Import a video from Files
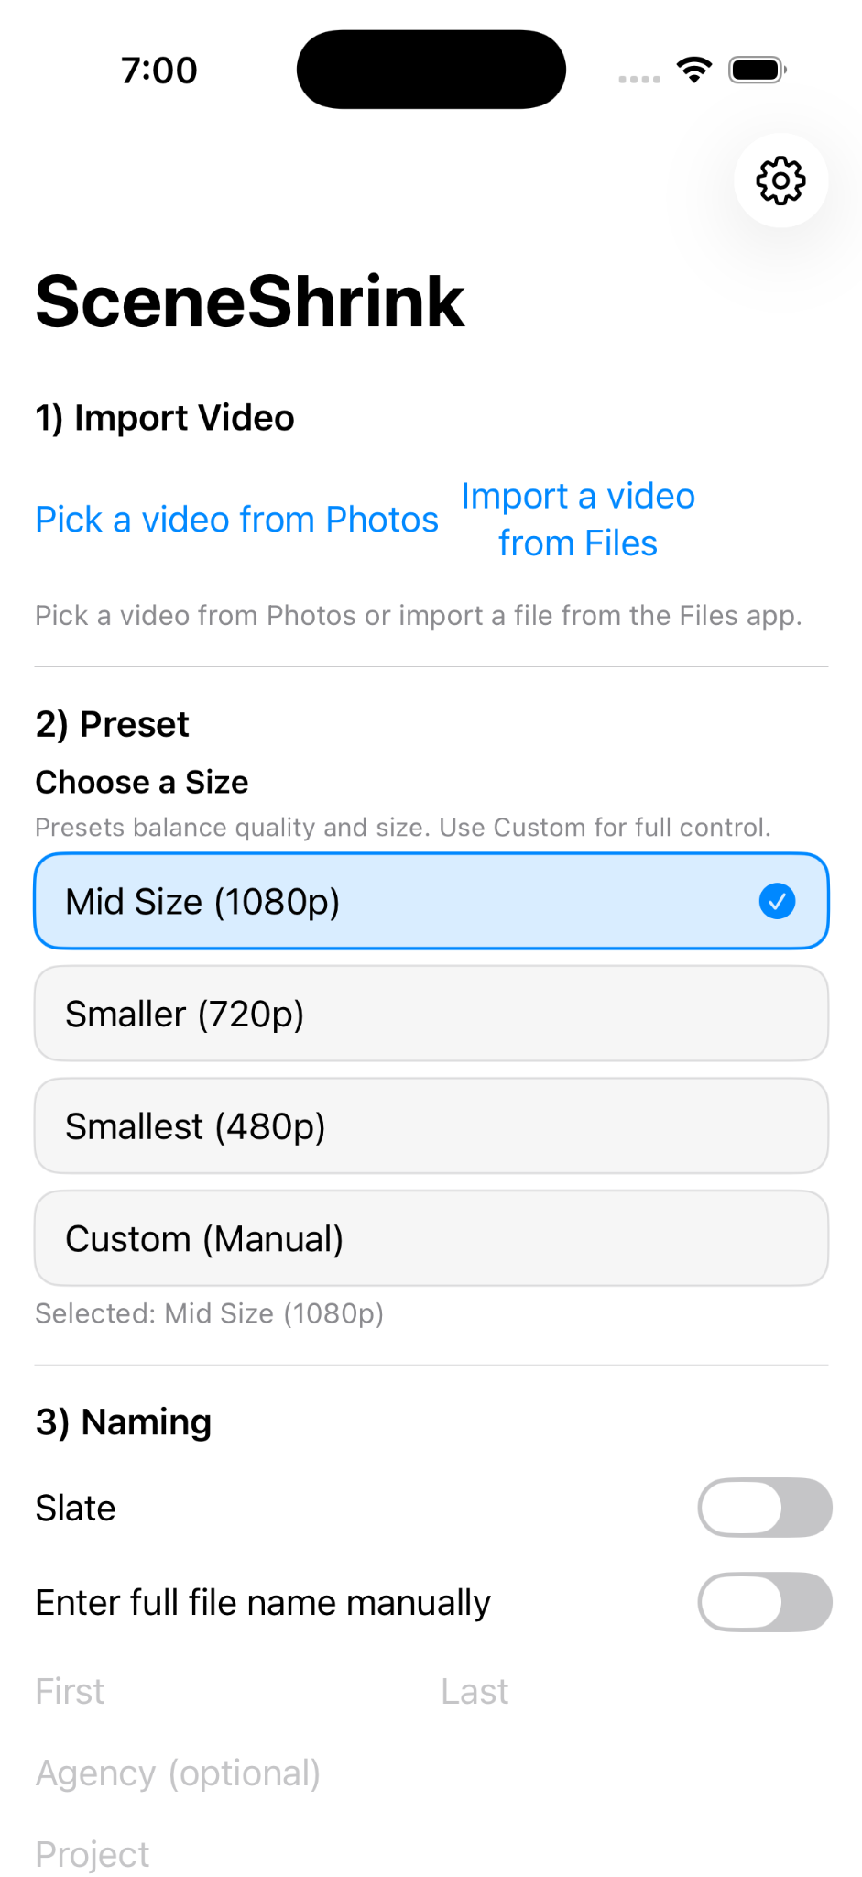Screen dimensions: 862x1877 [578, 519]
